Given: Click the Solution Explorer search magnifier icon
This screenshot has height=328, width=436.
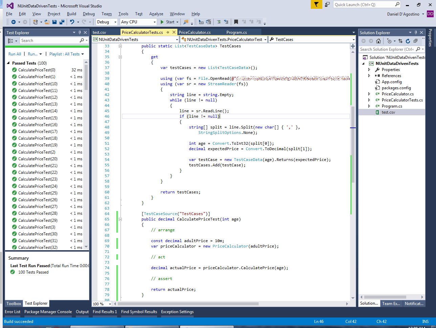Looking at the screenshot, I should [x=419, y=49].
